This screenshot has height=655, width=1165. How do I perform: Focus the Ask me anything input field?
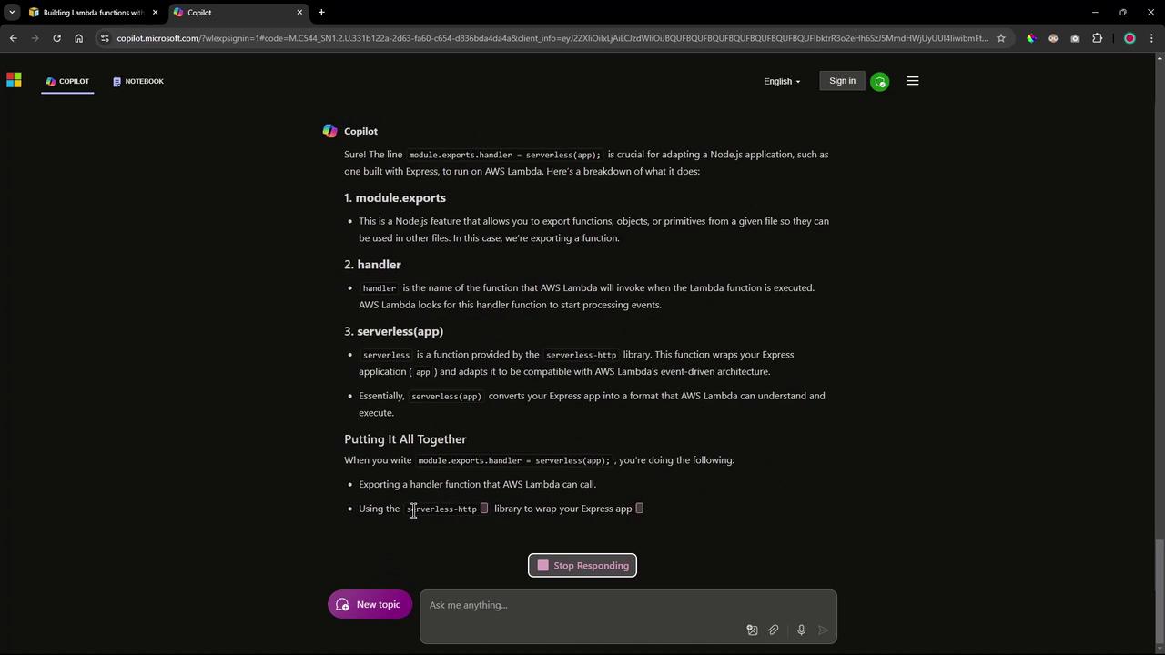tap(628, 605)
